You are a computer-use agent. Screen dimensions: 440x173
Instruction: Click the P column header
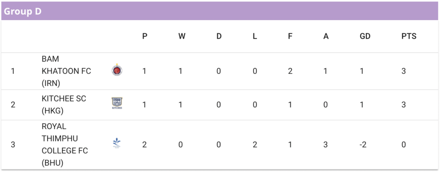(145, 36)
